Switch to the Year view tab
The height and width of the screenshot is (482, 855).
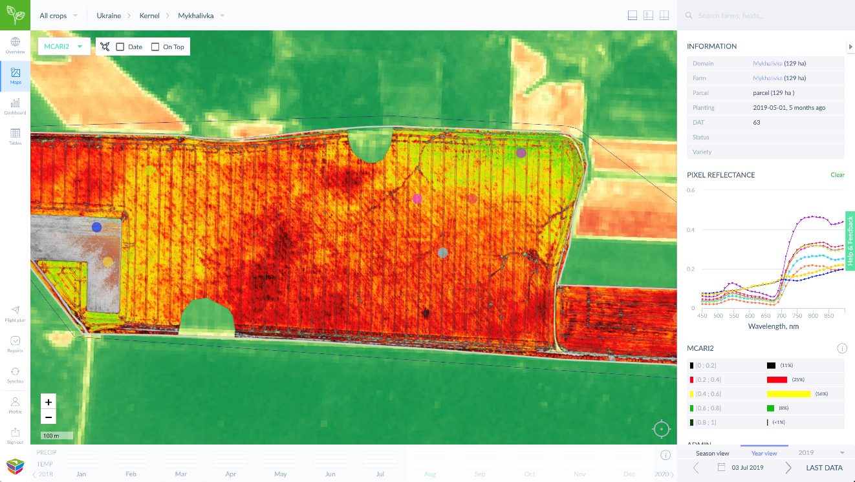pos(764,454)
